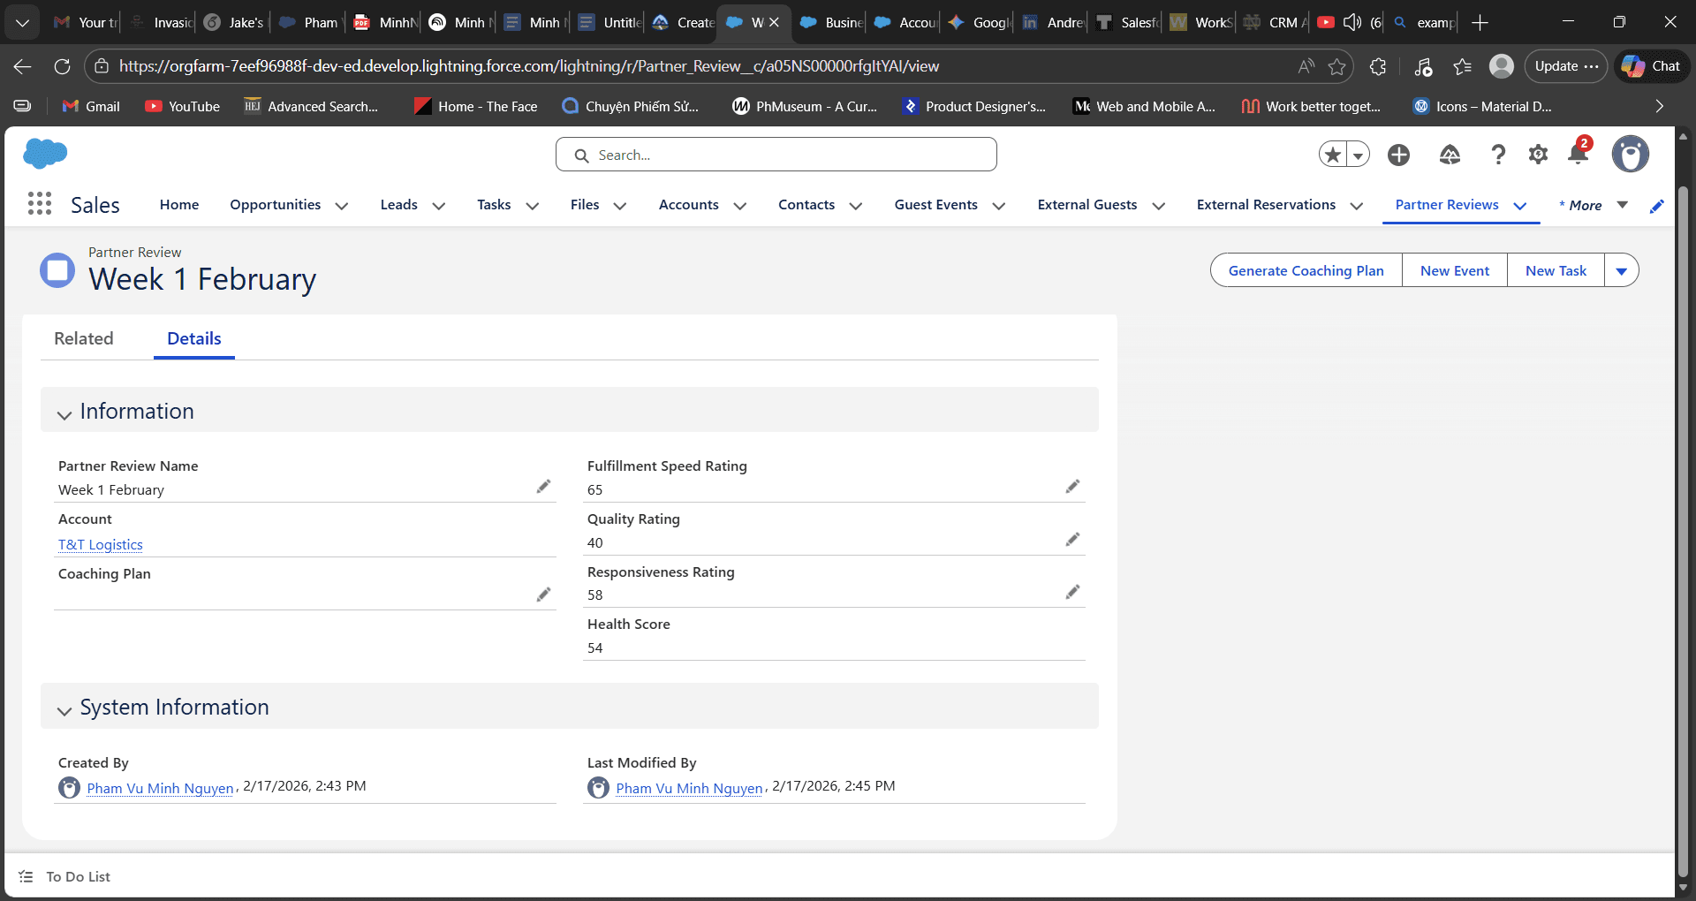Edit the Coaching Plan field

click(x=543, y=594)
